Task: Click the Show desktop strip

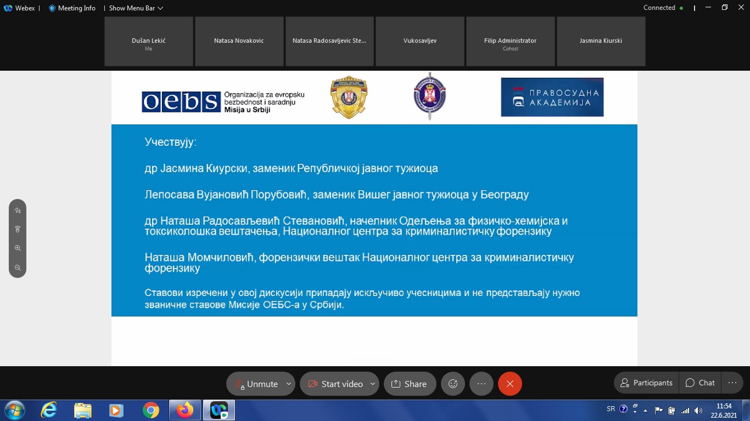Action: pyautogui.click(x=746, y=411)
